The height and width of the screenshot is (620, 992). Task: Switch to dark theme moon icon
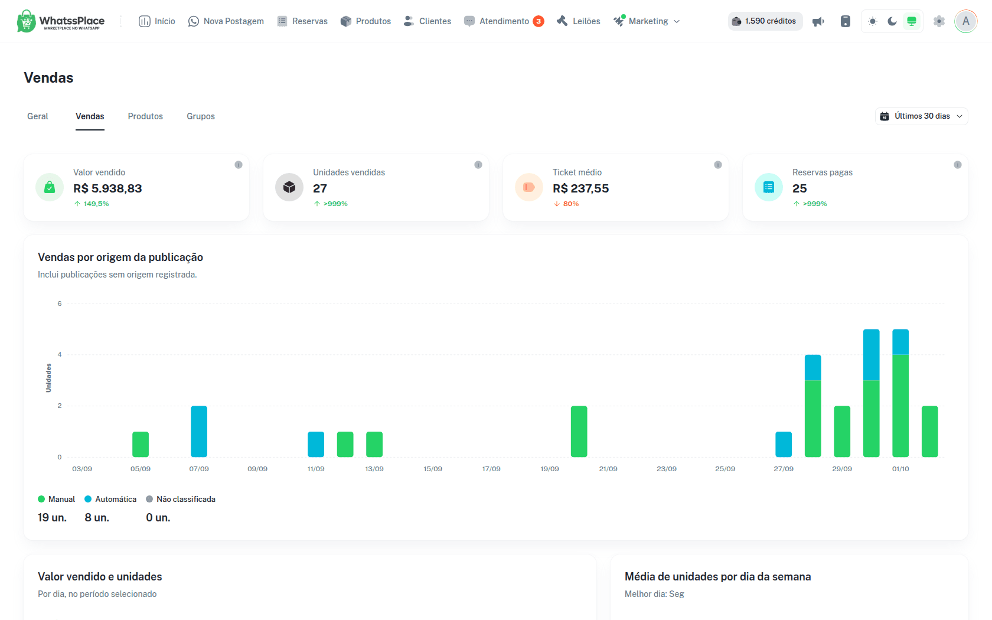tap(892, 21)
